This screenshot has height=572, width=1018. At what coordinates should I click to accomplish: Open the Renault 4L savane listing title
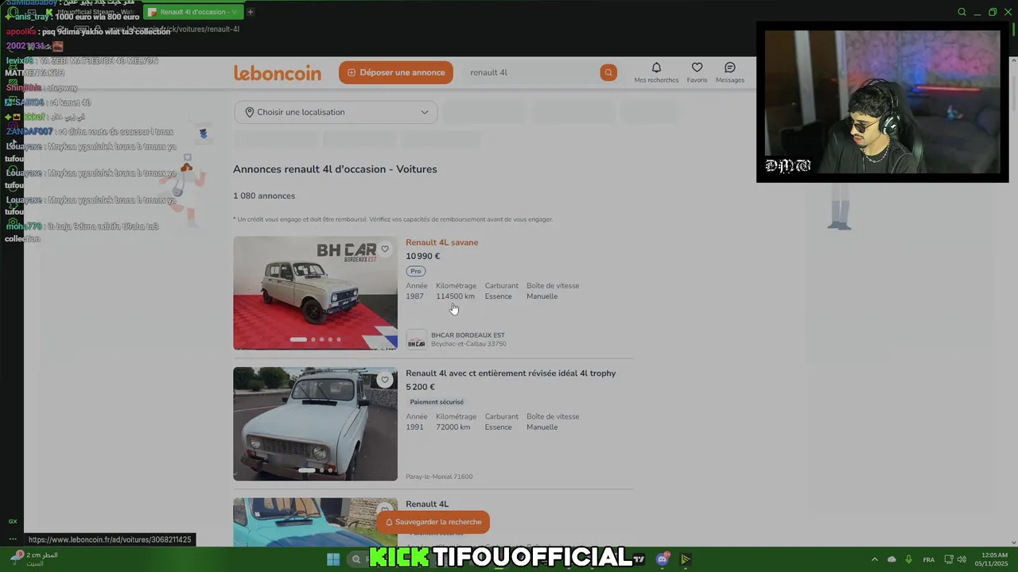click(442, 242)
